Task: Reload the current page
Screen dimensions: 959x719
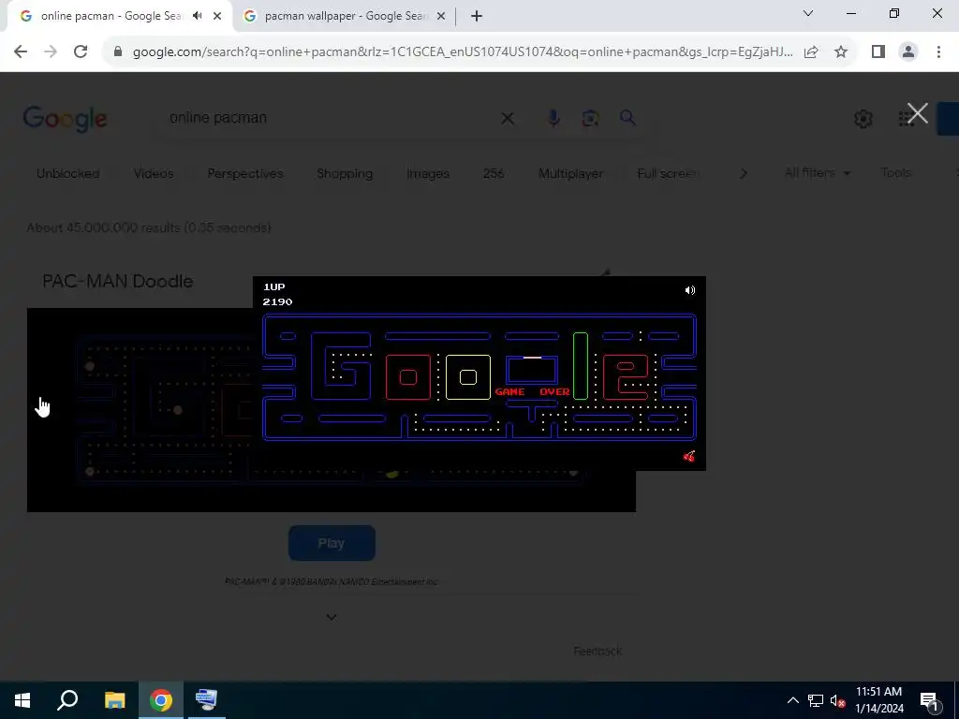Action: click(81, 52)
